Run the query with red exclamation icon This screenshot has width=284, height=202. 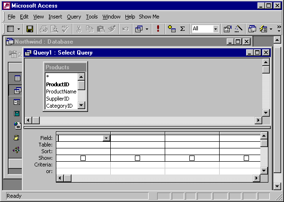tap(158, 28)
